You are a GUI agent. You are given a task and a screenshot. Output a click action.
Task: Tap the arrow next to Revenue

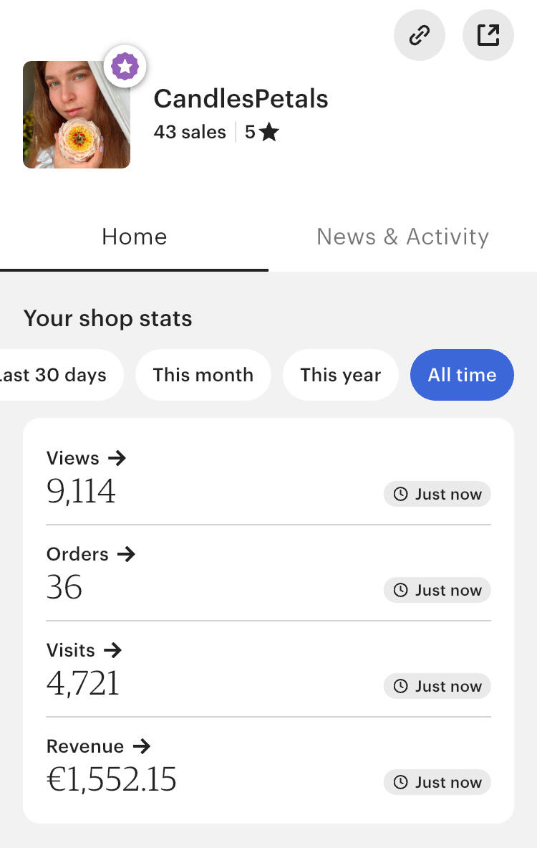click(142, 746)
